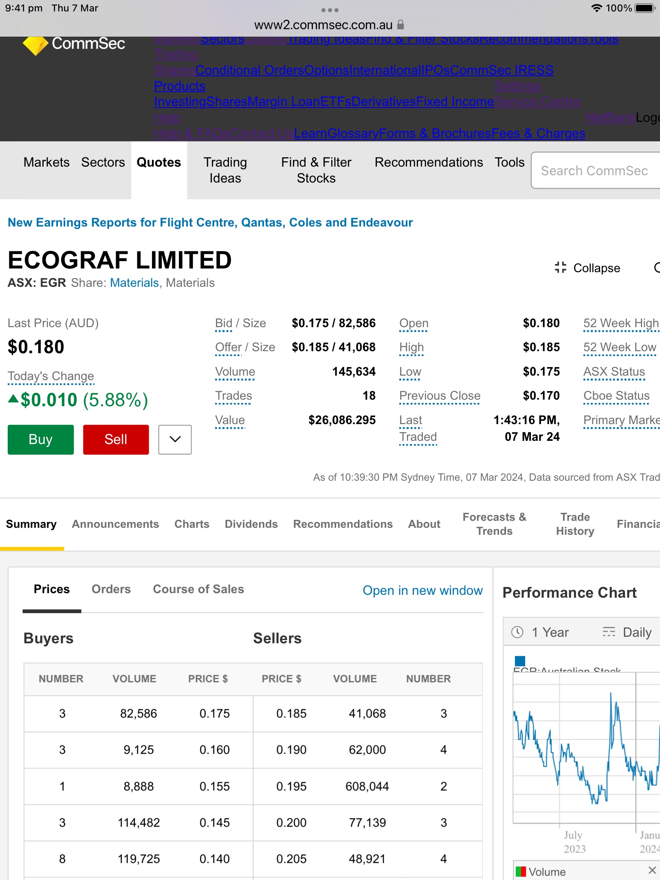Open the Trading Ideas menu
Viewport: 660px width, 880px height.
point(225,170)
